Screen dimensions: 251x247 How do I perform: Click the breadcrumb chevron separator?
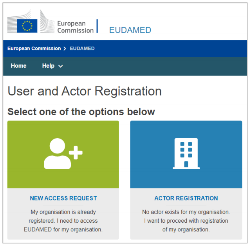click(x=65, y=49)
